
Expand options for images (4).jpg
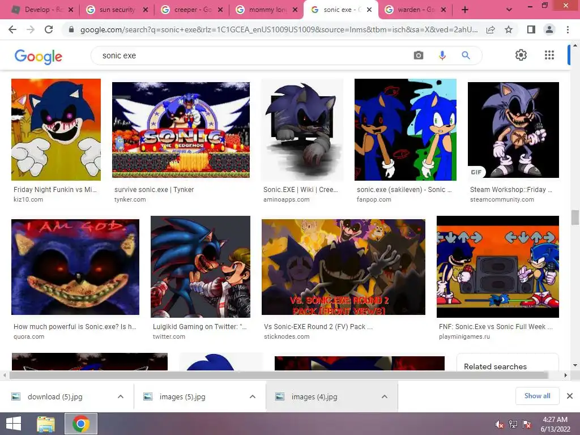coord(385,396)
